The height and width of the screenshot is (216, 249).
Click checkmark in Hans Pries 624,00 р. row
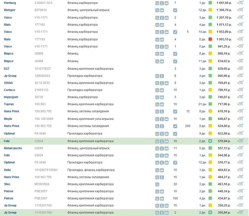pyautogui.click(x=175, y=126)
